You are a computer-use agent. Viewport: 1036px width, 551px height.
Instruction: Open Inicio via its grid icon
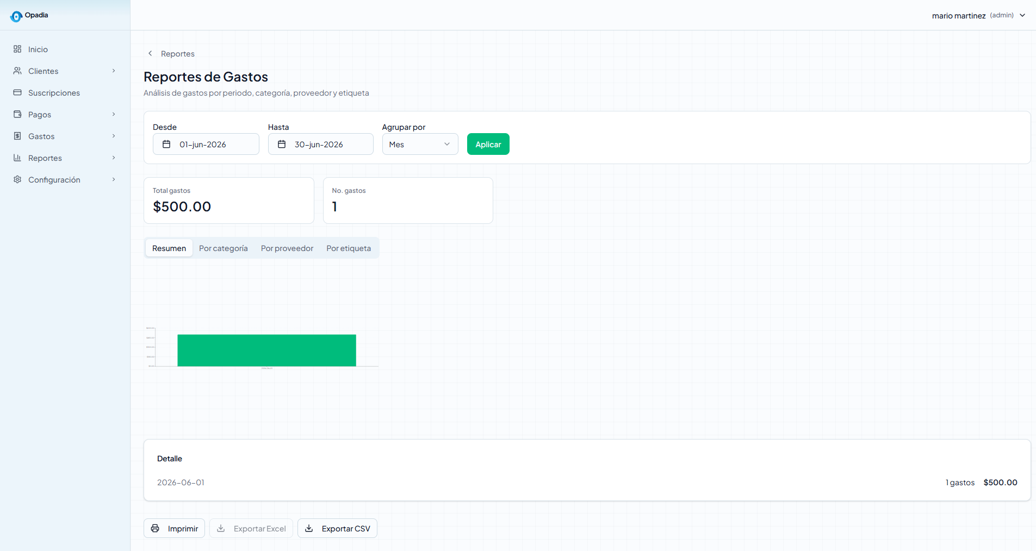17,49
